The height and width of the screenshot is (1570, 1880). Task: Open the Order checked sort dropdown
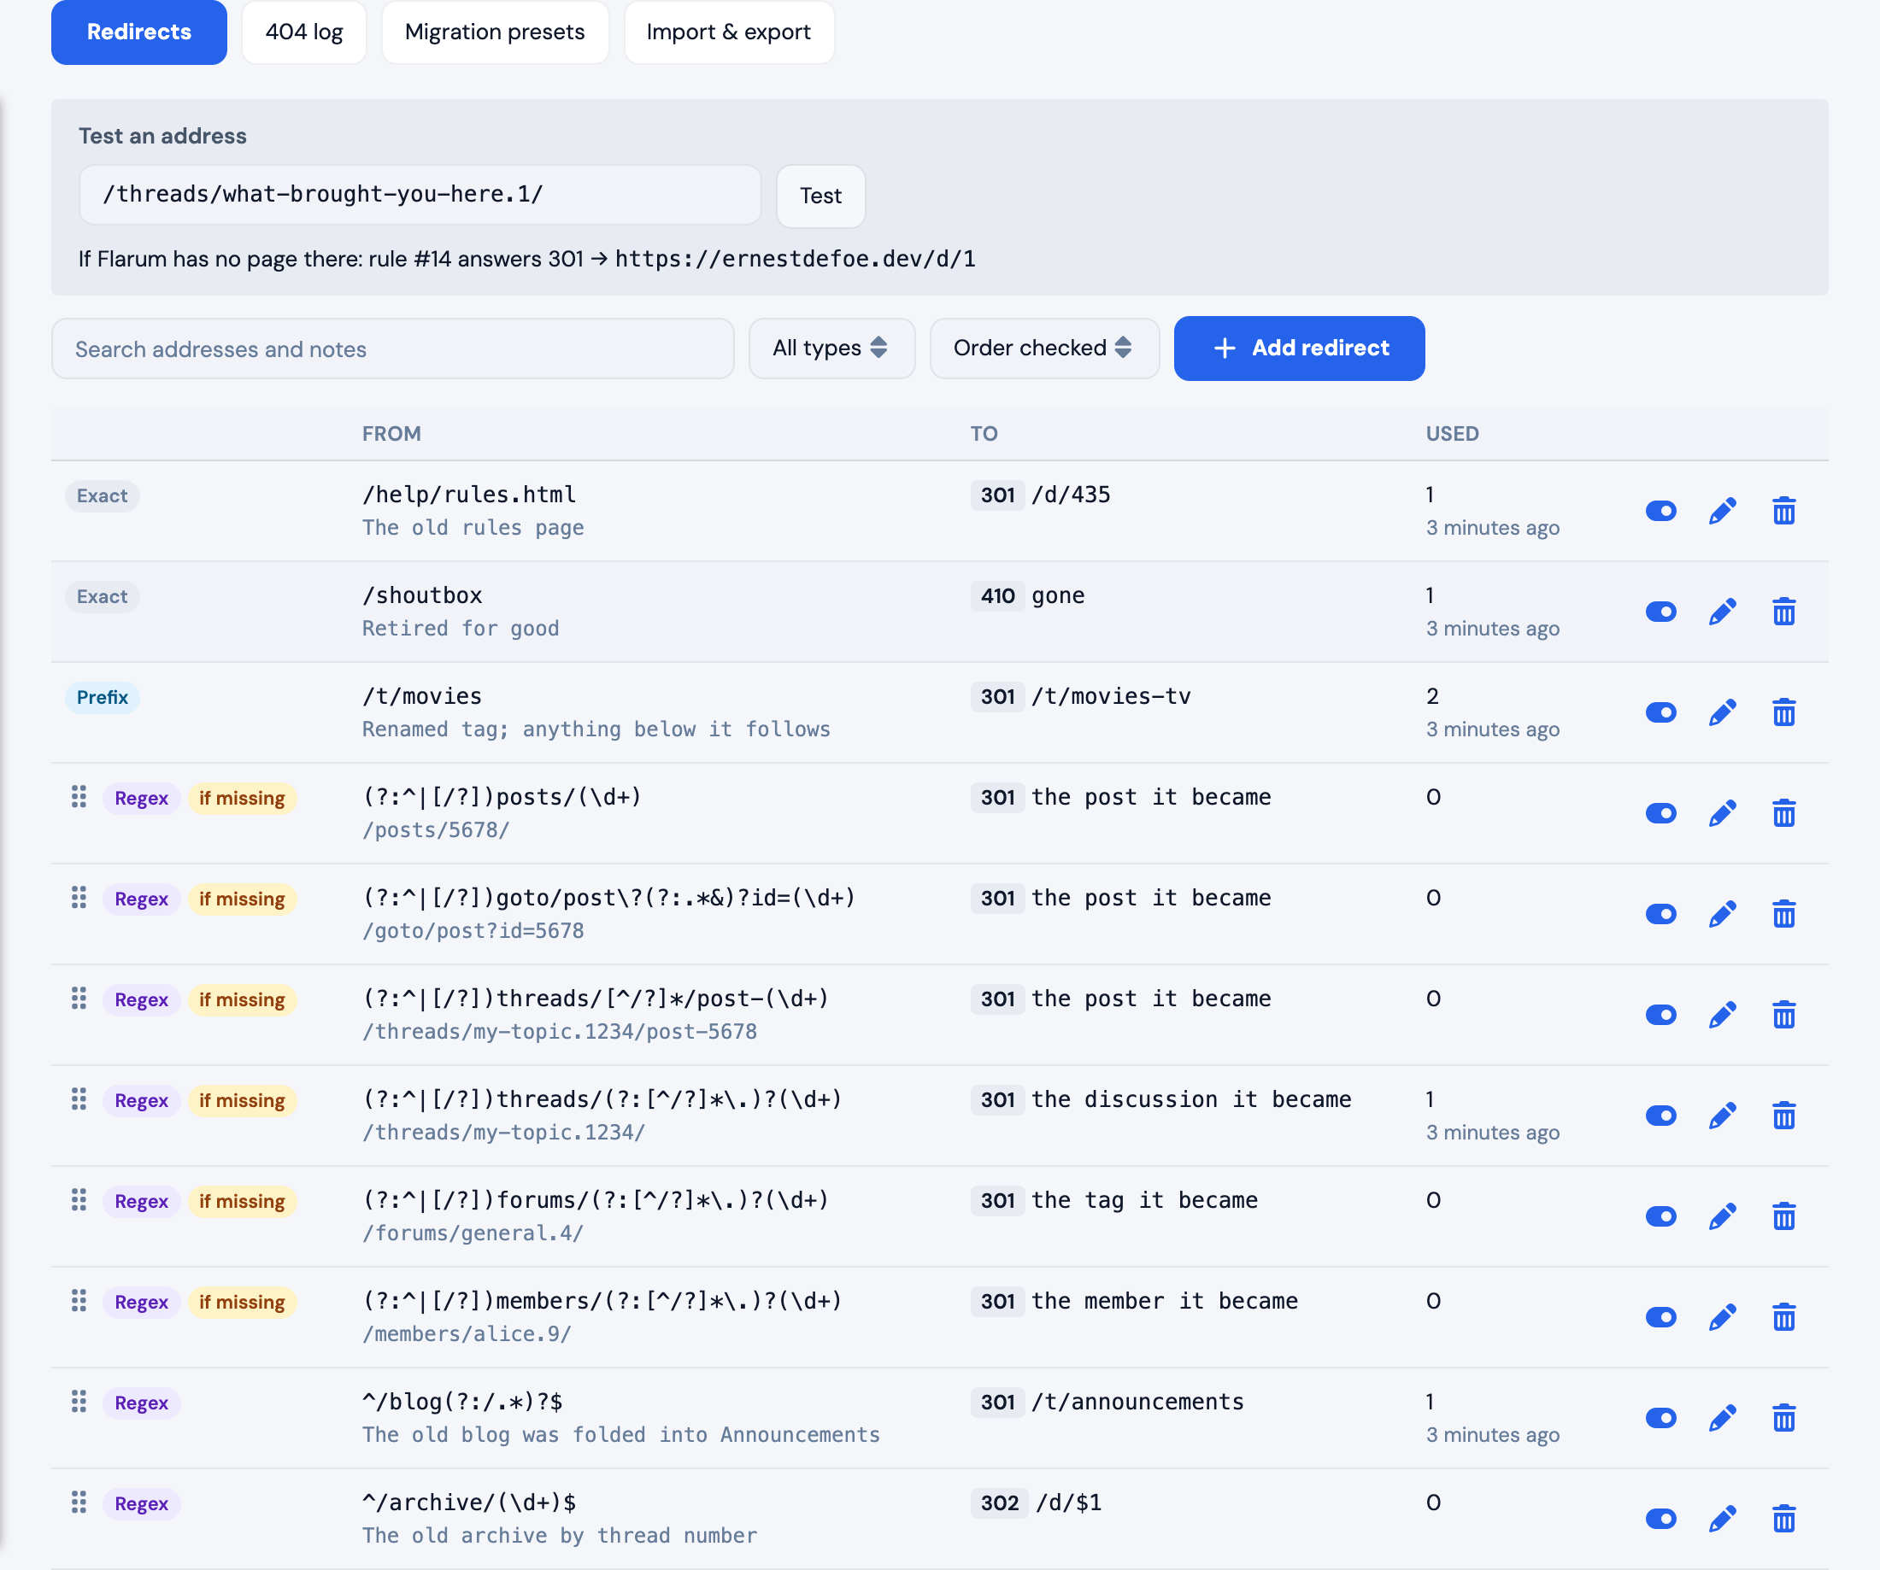pos(1044,349)
